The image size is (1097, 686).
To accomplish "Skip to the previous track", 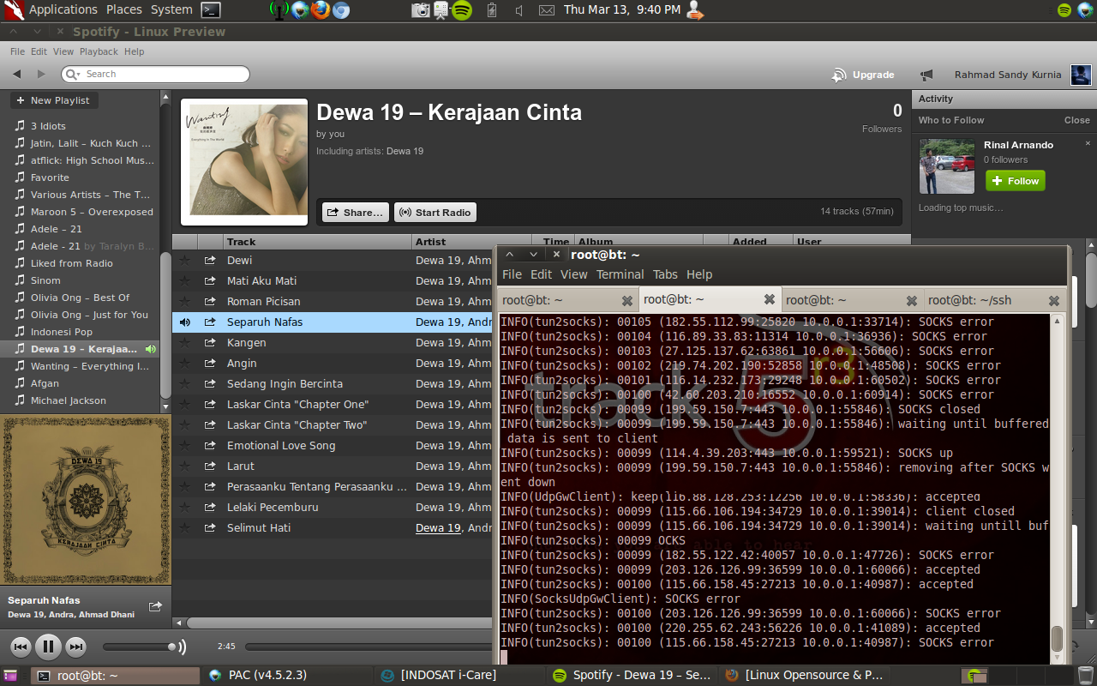I will [x=21, y=647].
